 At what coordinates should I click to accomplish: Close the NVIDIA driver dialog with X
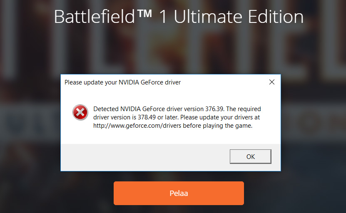click(272, 82)
